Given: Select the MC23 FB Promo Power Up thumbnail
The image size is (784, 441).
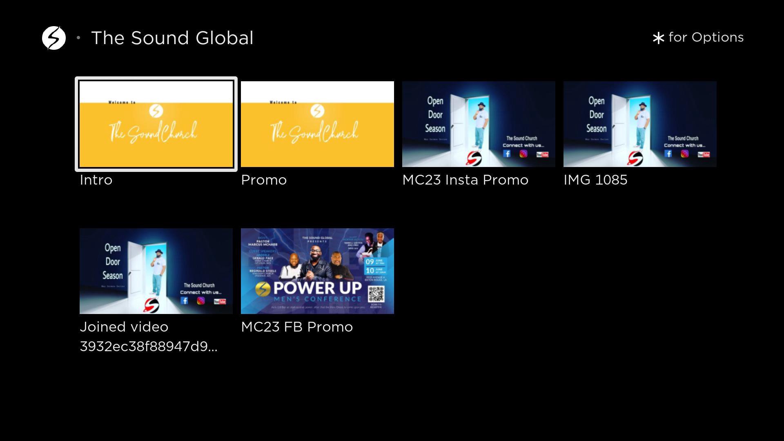Looking at the screenshot, I should [x=317, y=271].
